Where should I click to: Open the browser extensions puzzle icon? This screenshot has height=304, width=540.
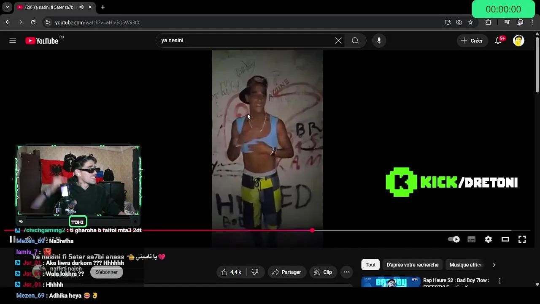pyautogui.click(x=488, y=22)
